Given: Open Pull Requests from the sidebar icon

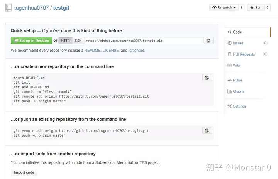Looking at the screenshot, I should point(230,54).
